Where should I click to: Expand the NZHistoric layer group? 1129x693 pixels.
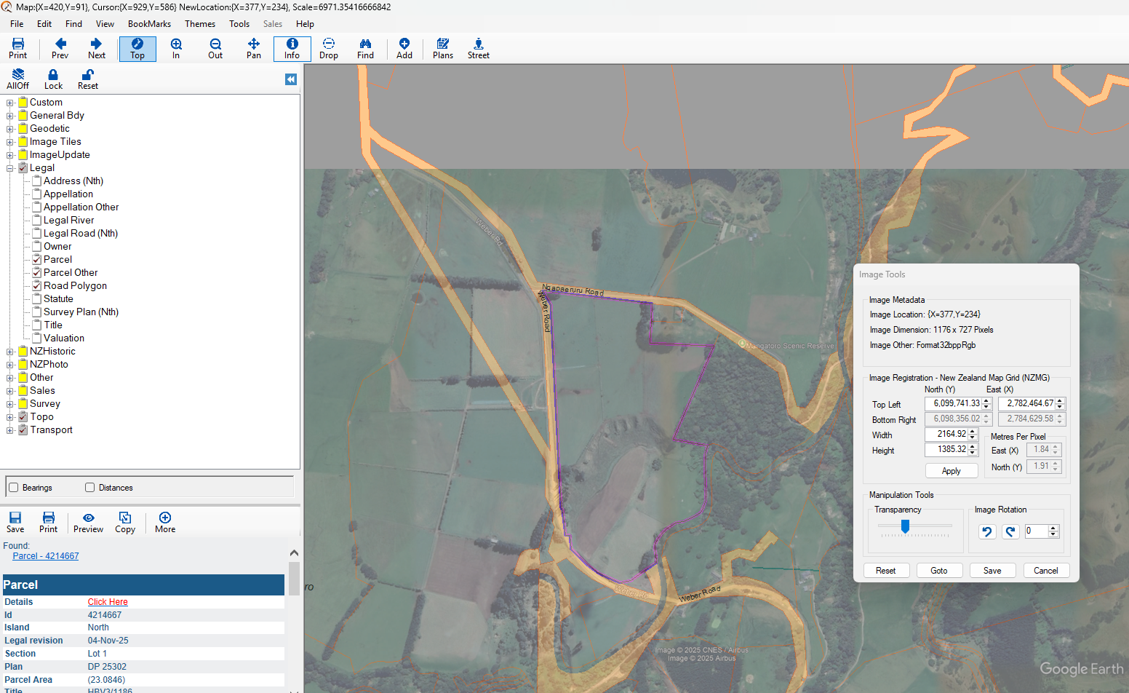point(10,352)
